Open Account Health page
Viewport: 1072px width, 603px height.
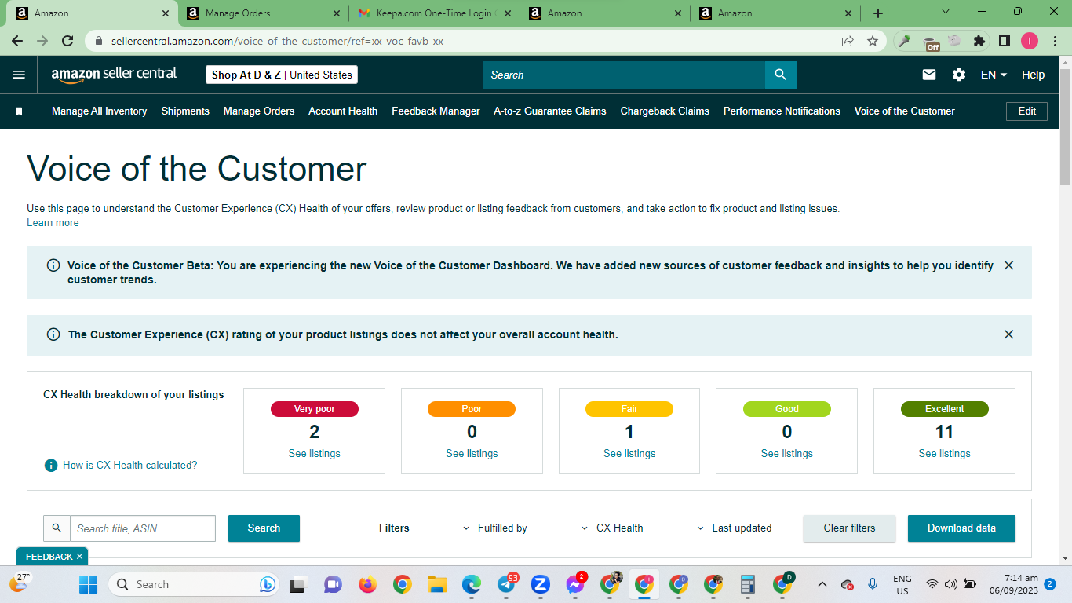(x=343, y=111)
